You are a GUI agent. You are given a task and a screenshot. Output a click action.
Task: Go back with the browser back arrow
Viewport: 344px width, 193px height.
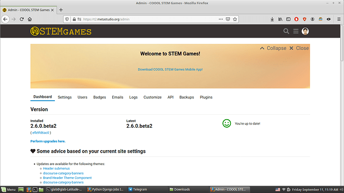tap(5, 19)
